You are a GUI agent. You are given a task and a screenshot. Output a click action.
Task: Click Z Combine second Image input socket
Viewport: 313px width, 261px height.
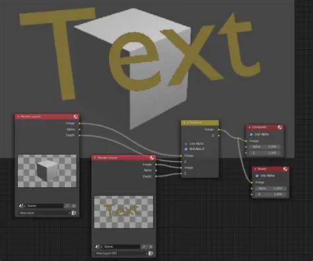point(181,168)
